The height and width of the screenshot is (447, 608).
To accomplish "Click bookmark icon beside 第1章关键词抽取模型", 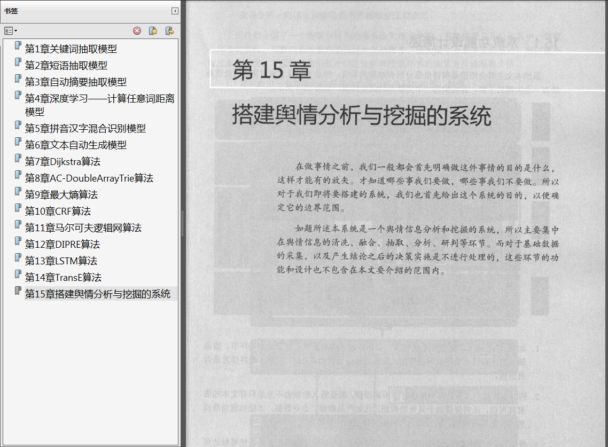I will click(18, 46).
